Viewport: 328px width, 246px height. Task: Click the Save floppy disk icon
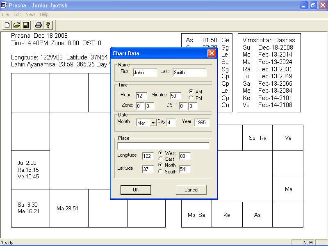click(26, 25)
